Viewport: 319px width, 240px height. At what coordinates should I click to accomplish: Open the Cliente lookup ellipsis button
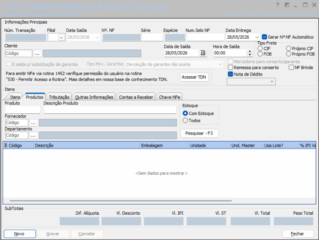tap(37, 54)
